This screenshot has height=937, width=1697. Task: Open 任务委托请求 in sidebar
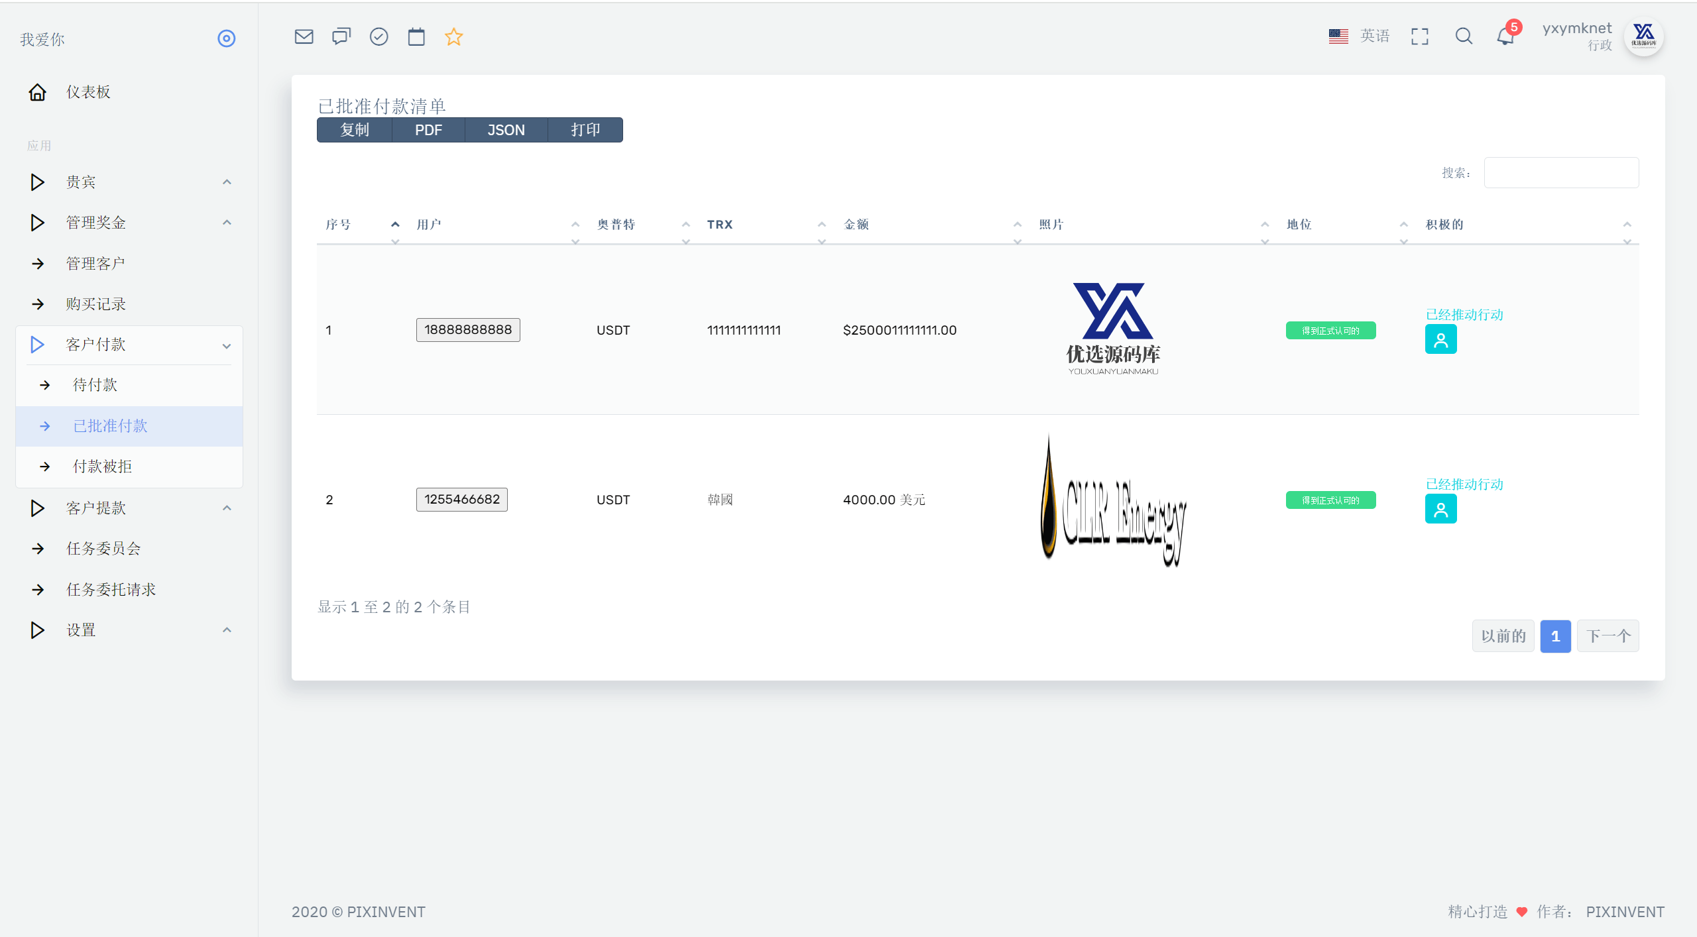(x=129, y=590)
